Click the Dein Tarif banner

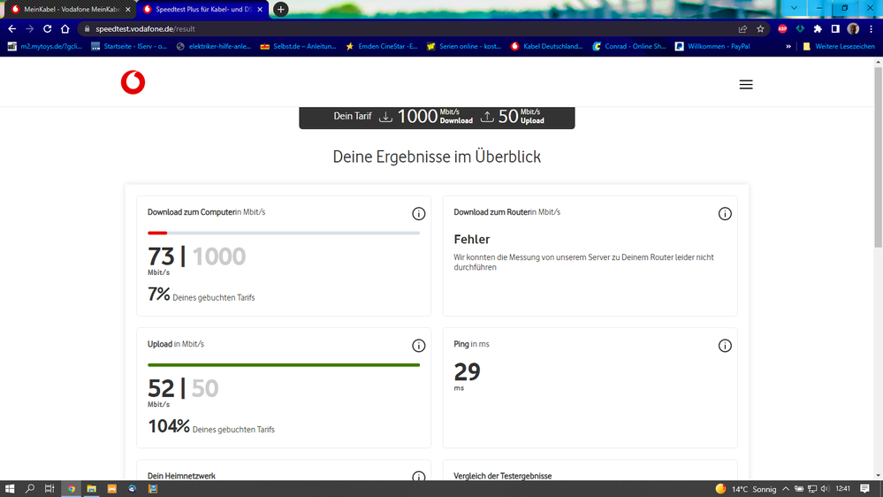437,118
